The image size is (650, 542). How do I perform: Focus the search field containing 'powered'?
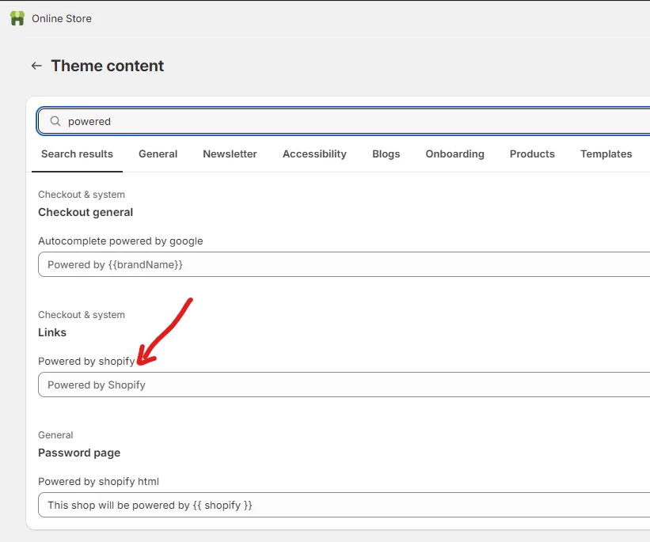point(344,121)
